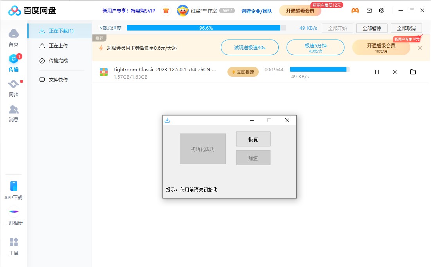Open the mail envelope icon in title bar

point(369,11)
